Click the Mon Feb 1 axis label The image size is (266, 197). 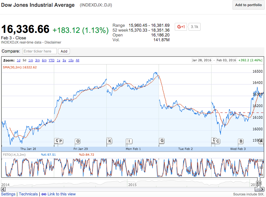point(133,149)
